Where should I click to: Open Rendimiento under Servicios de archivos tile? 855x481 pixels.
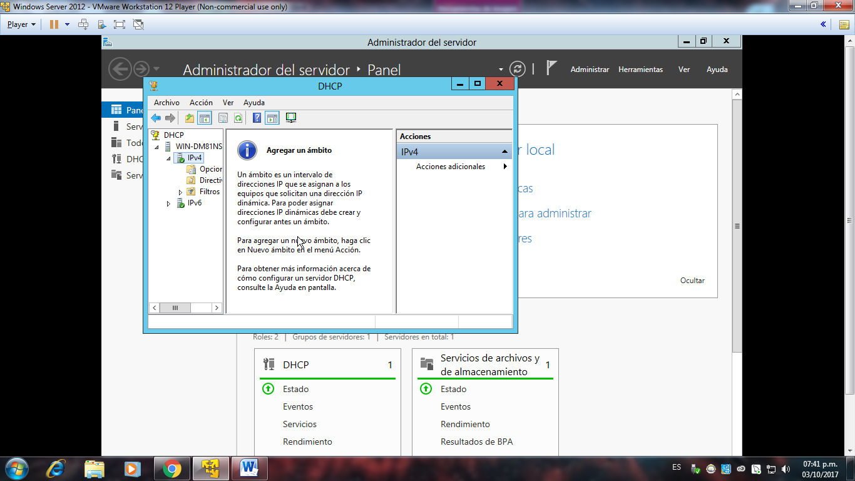(x=465, y=424)
